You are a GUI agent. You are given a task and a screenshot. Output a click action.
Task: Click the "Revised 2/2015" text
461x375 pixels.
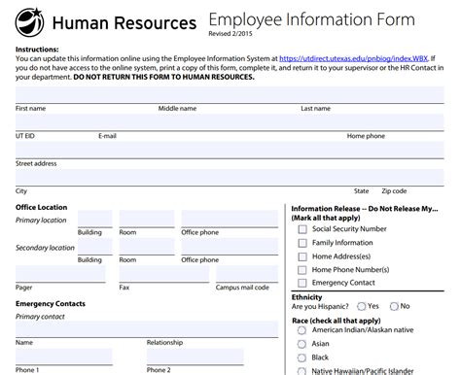pos(230,34)
